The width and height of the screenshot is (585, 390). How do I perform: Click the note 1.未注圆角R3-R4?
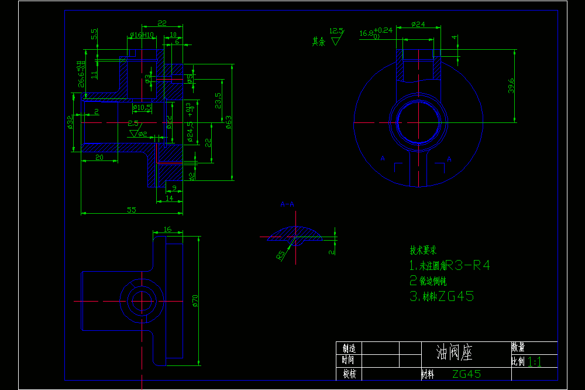pyautogui.click(x=449, y=266)
